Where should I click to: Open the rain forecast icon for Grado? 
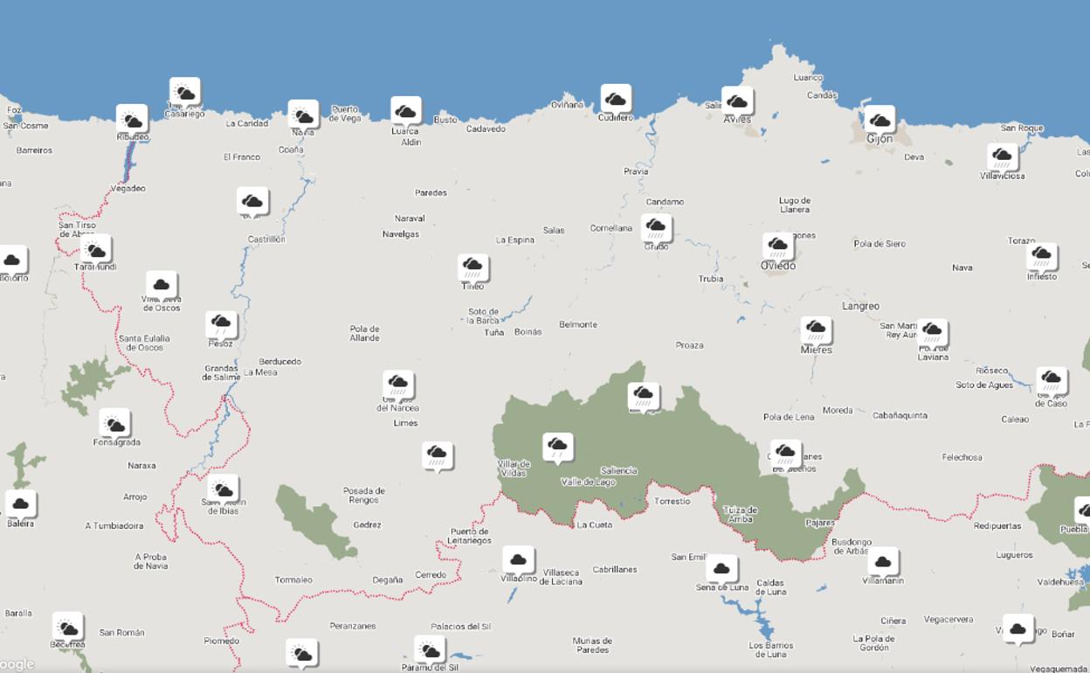656,228
